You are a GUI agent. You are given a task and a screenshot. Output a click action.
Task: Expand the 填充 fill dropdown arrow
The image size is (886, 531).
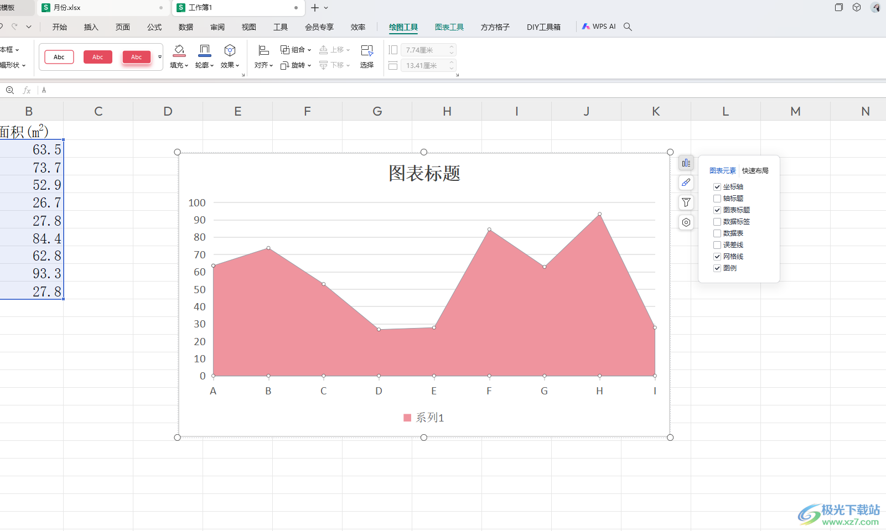[x=186, y=65]
